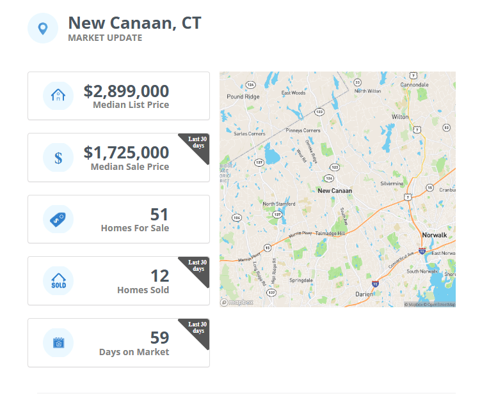Click the SOLD house icon
489x412 pixels.
58,280
